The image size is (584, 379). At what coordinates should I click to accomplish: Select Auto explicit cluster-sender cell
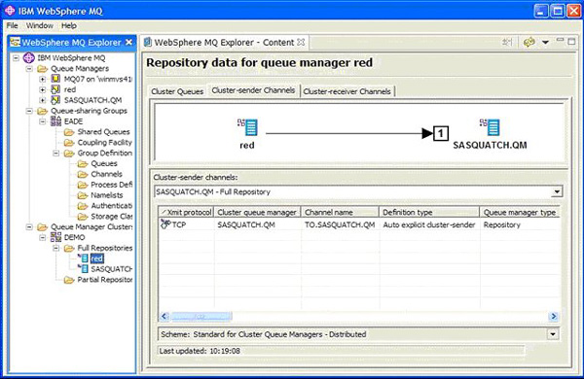pyautogui.click(x=429, y=224)
